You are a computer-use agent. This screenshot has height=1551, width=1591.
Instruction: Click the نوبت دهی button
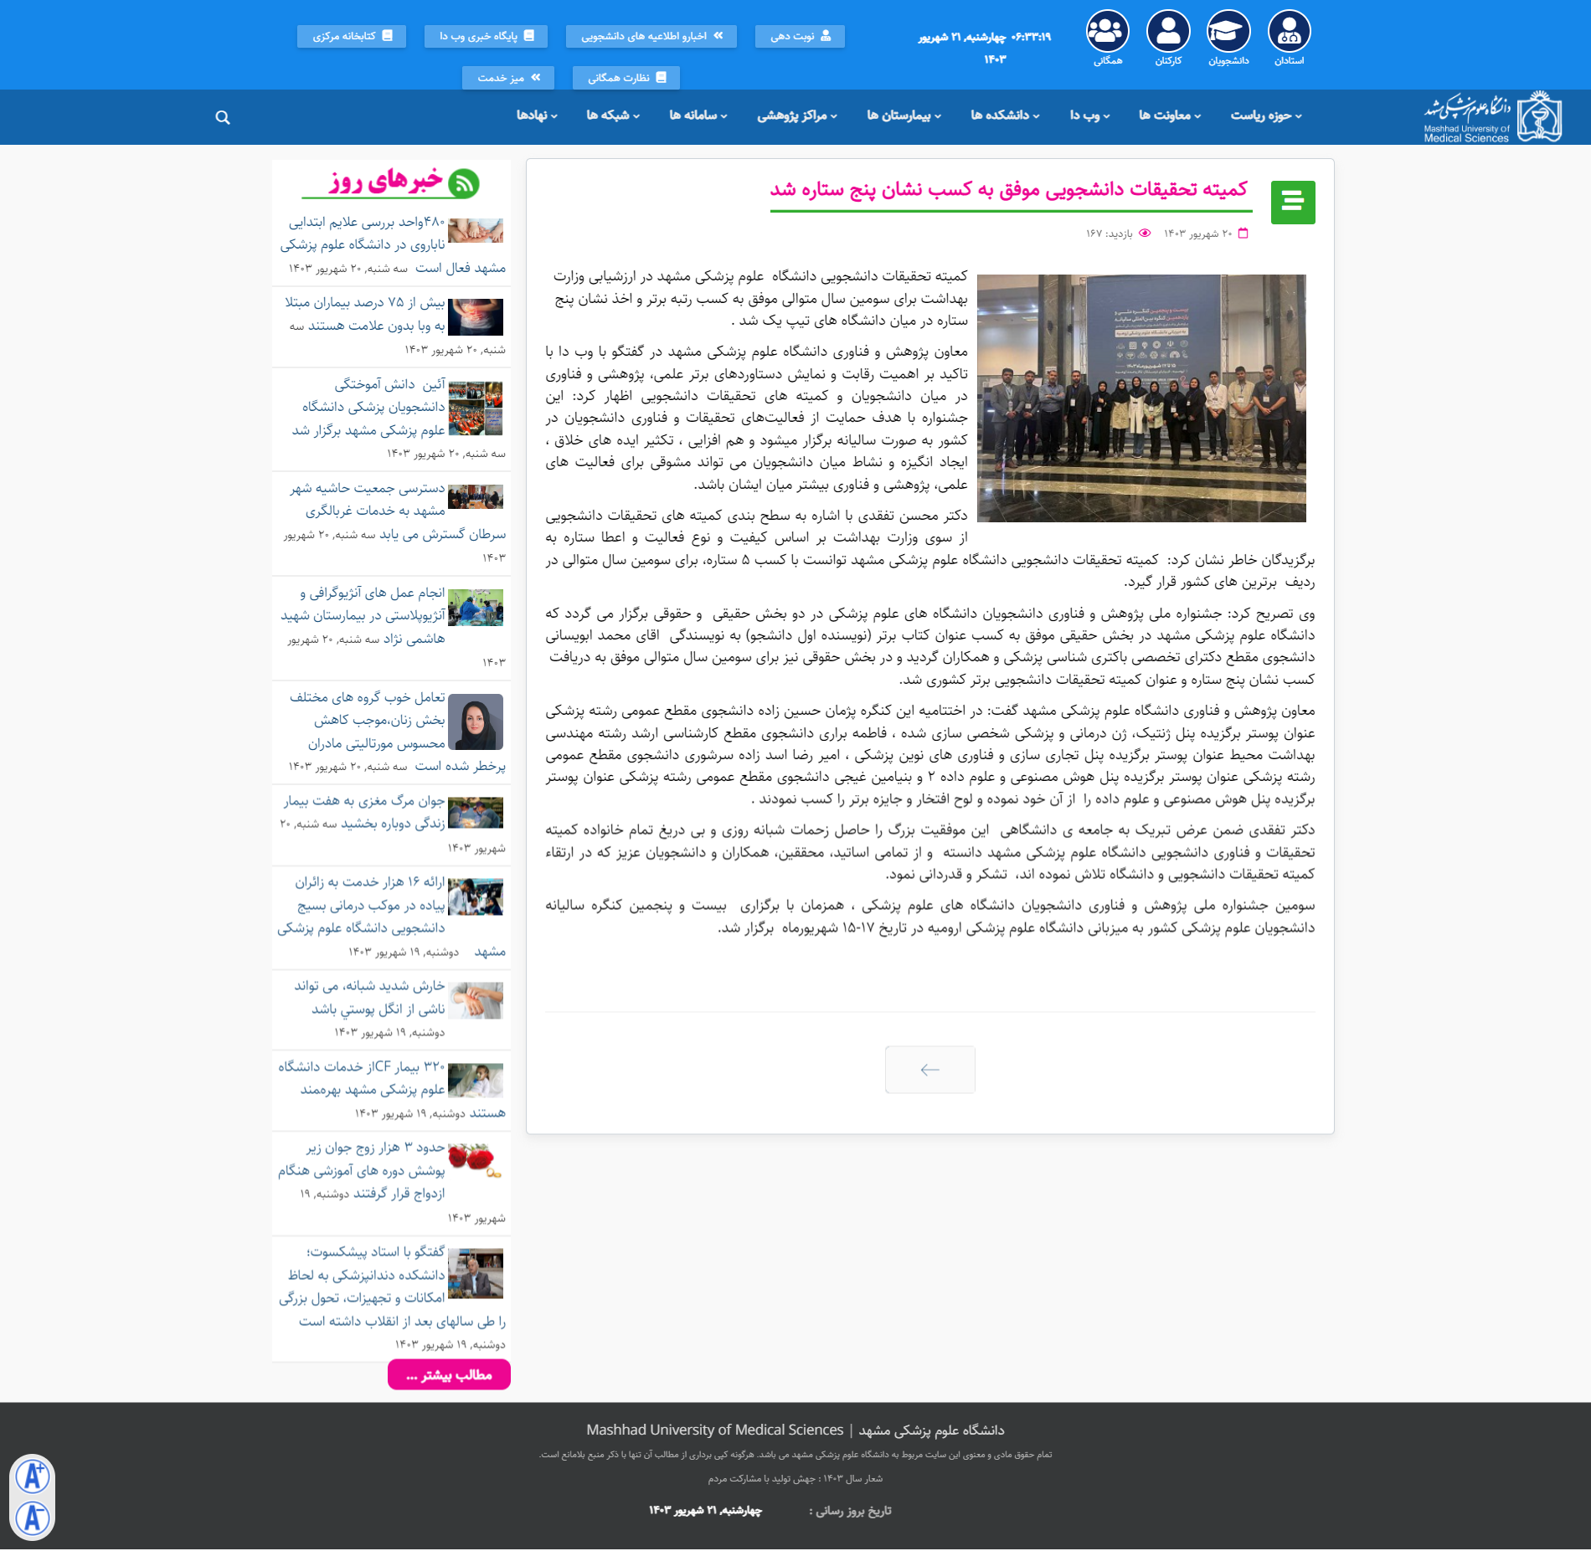pyautogui.click(x=800, y=36)
